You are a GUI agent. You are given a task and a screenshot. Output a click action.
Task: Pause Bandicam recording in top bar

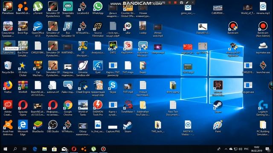(x=169, y=3)
